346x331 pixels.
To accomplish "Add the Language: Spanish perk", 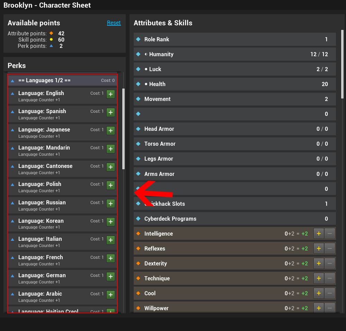I will click(110, 112).
